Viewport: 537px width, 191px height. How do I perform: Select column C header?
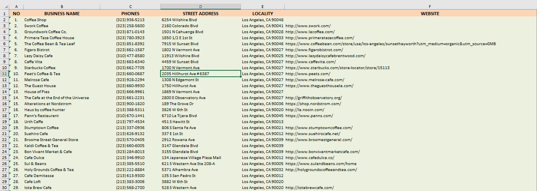point(131,6)
